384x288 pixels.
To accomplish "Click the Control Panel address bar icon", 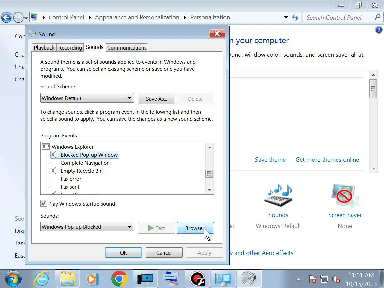I will (34, 17).
